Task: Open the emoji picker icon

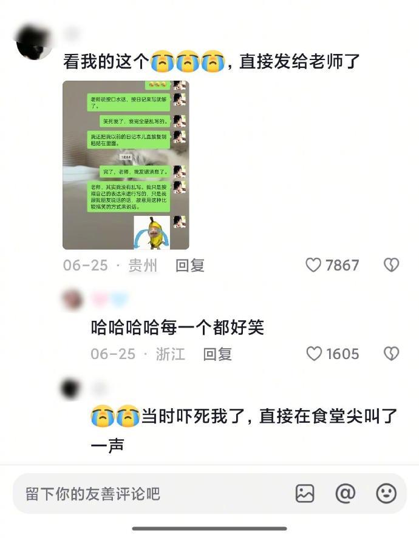Action: click(x=386, y=494)
